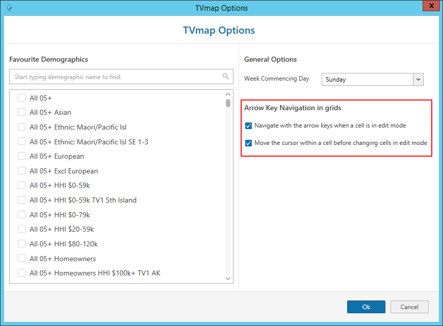
Task: Click the demographics list scrollbar thumb
Action: pos(228,103)
